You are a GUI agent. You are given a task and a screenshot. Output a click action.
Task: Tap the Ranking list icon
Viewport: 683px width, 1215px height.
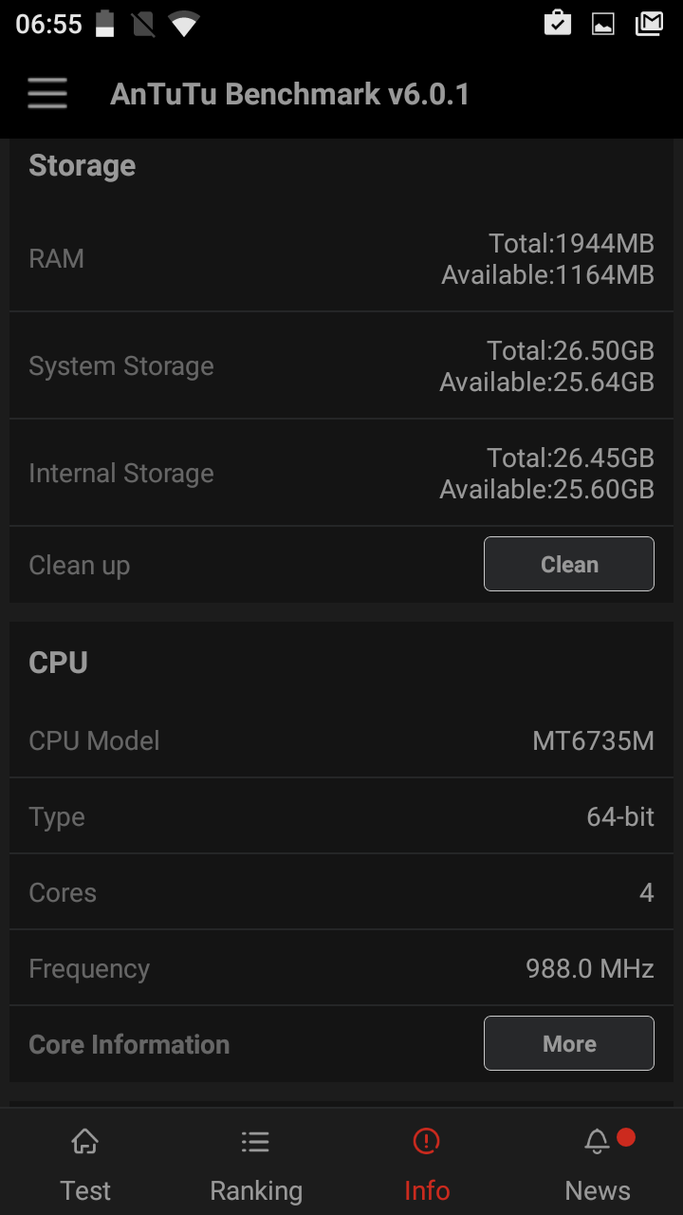click(x=255, y=1141)
